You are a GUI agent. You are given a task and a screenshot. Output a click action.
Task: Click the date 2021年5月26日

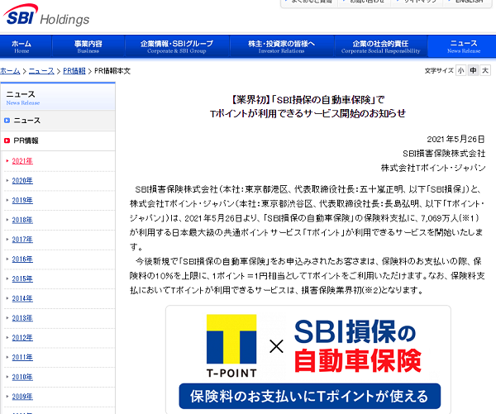(x=455, y=139)
